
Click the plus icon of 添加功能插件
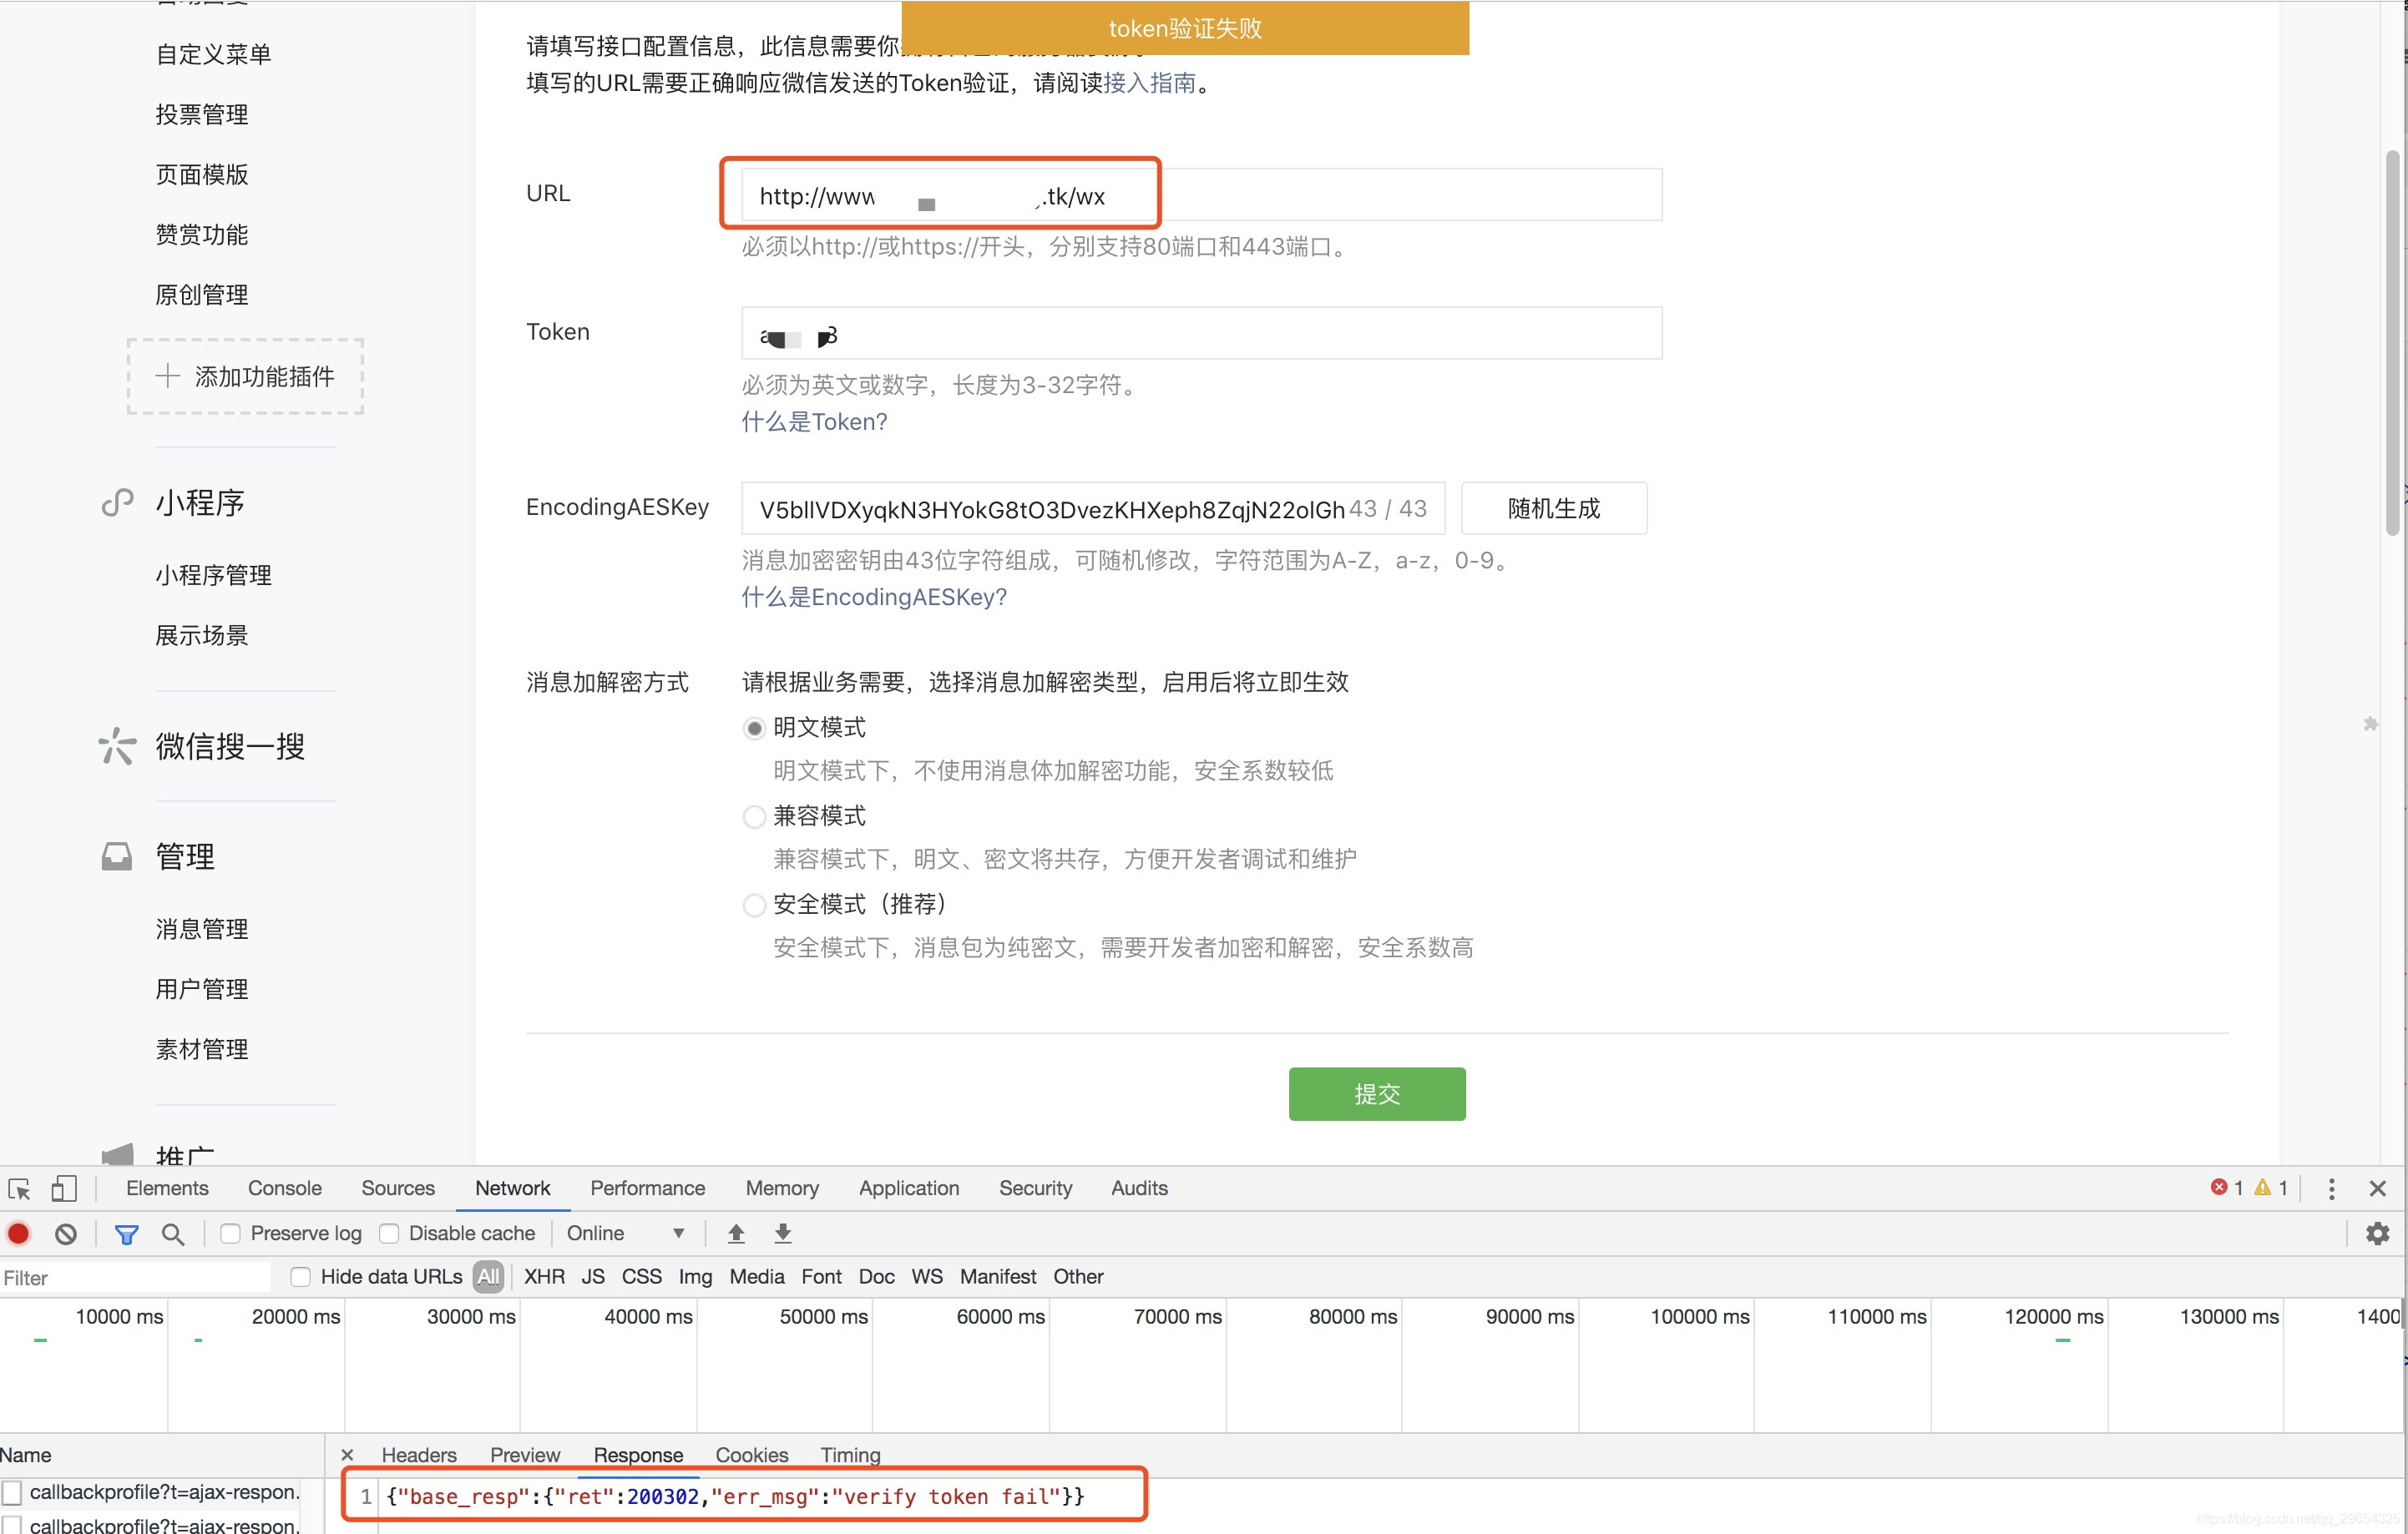pyautogui.click(x=167, y=376)
